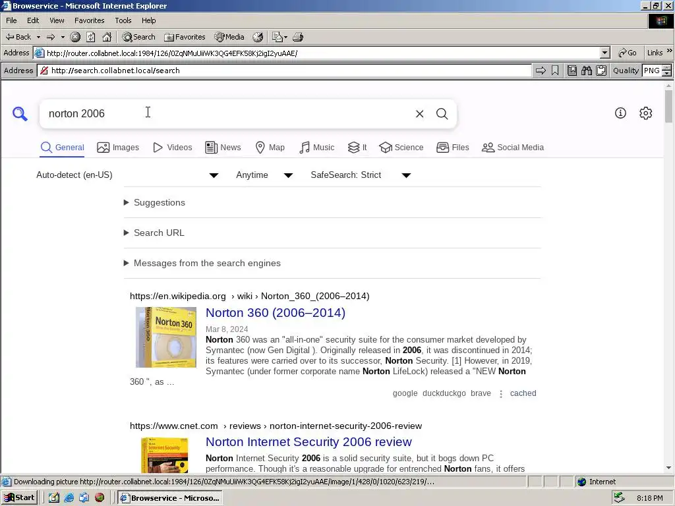Image resolution: width=675 pixels, height=506 pixels.
Task: Open the SafeSearch Strict dropdown
Action: pyautogui.click(x=361, y=175)
